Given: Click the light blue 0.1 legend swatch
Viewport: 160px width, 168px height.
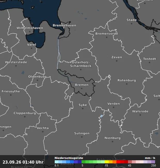Looking at the screenshot, I should point(57,162).
